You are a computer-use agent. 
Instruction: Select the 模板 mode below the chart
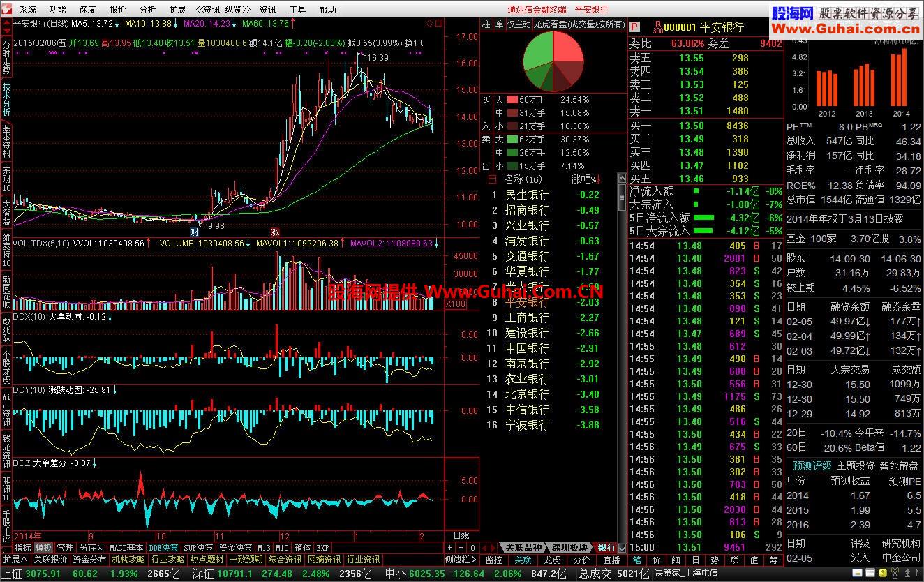[43, 548]
